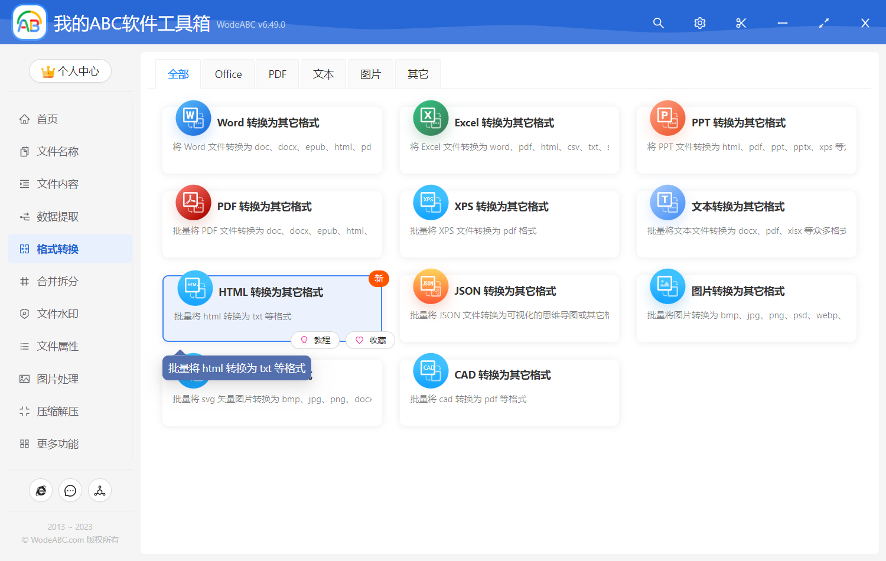
Task: Click the 个人中心 button
Action: coord(70,70)
